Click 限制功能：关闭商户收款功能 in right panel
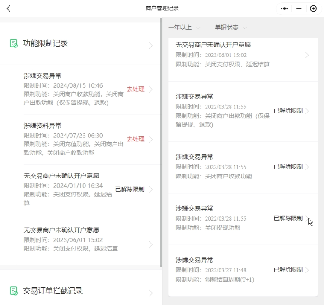Viewport: 324px width, 305px height. click(x=214, y=176)
